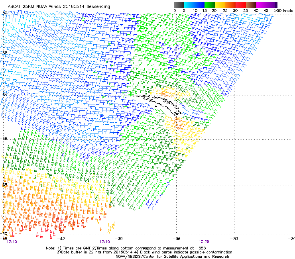The width and height of the screenshot is (295, 259).
Task: Click the -52 latitude axis label
Action: pos(4,53)
